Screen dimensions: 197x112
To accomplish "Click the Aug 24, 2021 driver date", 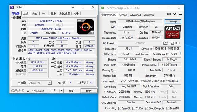I will [x=129, y=86].
